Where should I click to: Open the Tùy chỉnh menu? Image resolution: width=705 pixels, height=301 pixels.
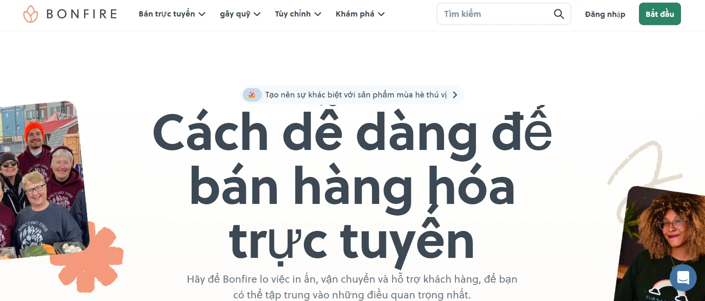[293, 14]
